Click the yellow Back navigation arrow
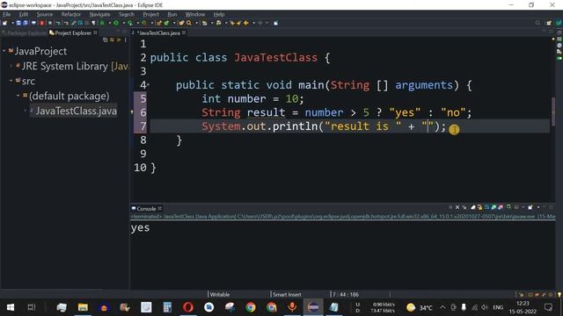This screenshot has width=563, height=316. tap(246, 23)
